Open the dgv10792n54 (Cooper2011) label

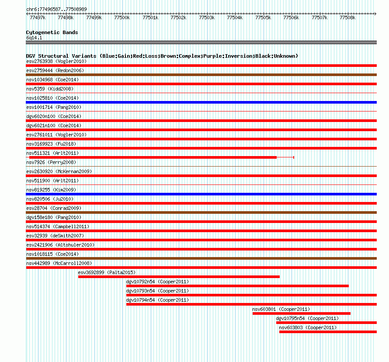point(157,282)
